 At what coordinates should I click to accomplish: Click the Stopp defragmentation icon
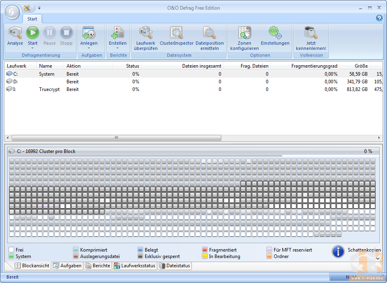click(x=66, y=33)
